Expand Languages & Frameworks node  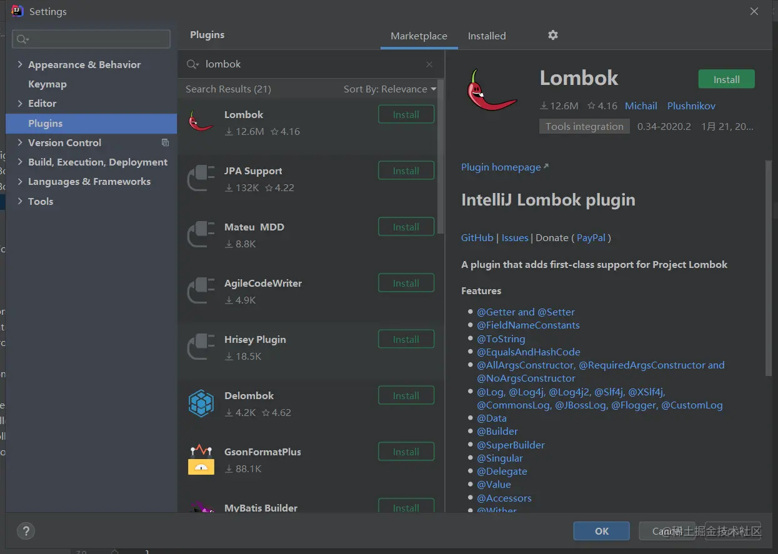pyautogui.click(x=20, y=181)
